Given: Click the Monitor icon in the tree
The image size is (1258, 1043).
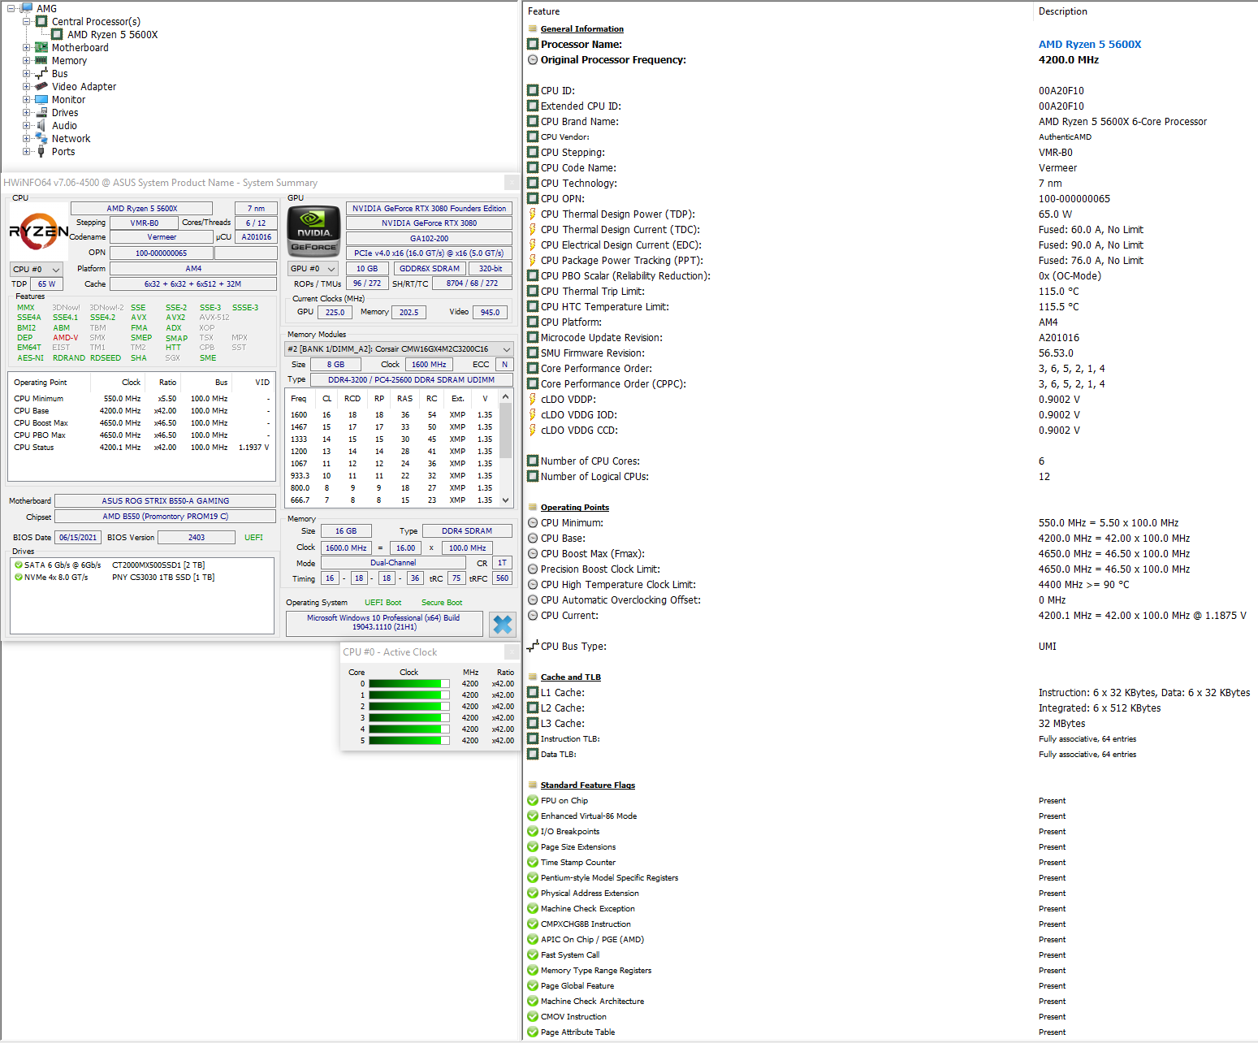Looking at the screenshot, I should pyautogui.click(x=41, y=100).
